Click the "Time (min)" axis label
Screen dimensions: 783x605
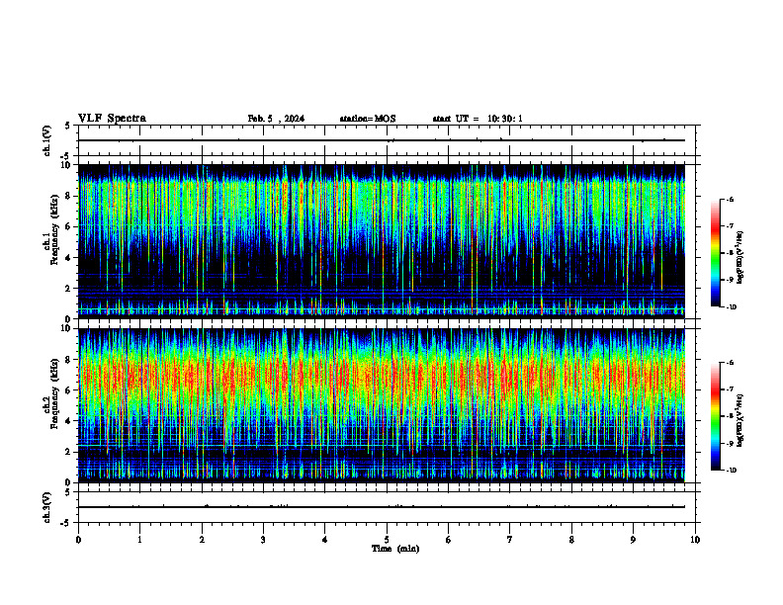click(x=395, y=549)
